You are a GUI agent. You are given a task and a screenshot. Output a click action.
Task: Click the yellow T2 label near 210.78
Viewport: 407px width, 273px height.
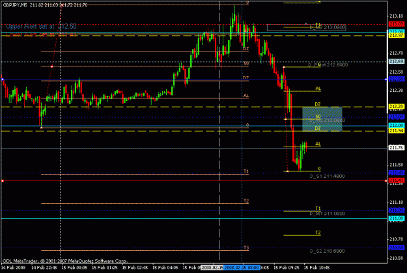(318, 233)
